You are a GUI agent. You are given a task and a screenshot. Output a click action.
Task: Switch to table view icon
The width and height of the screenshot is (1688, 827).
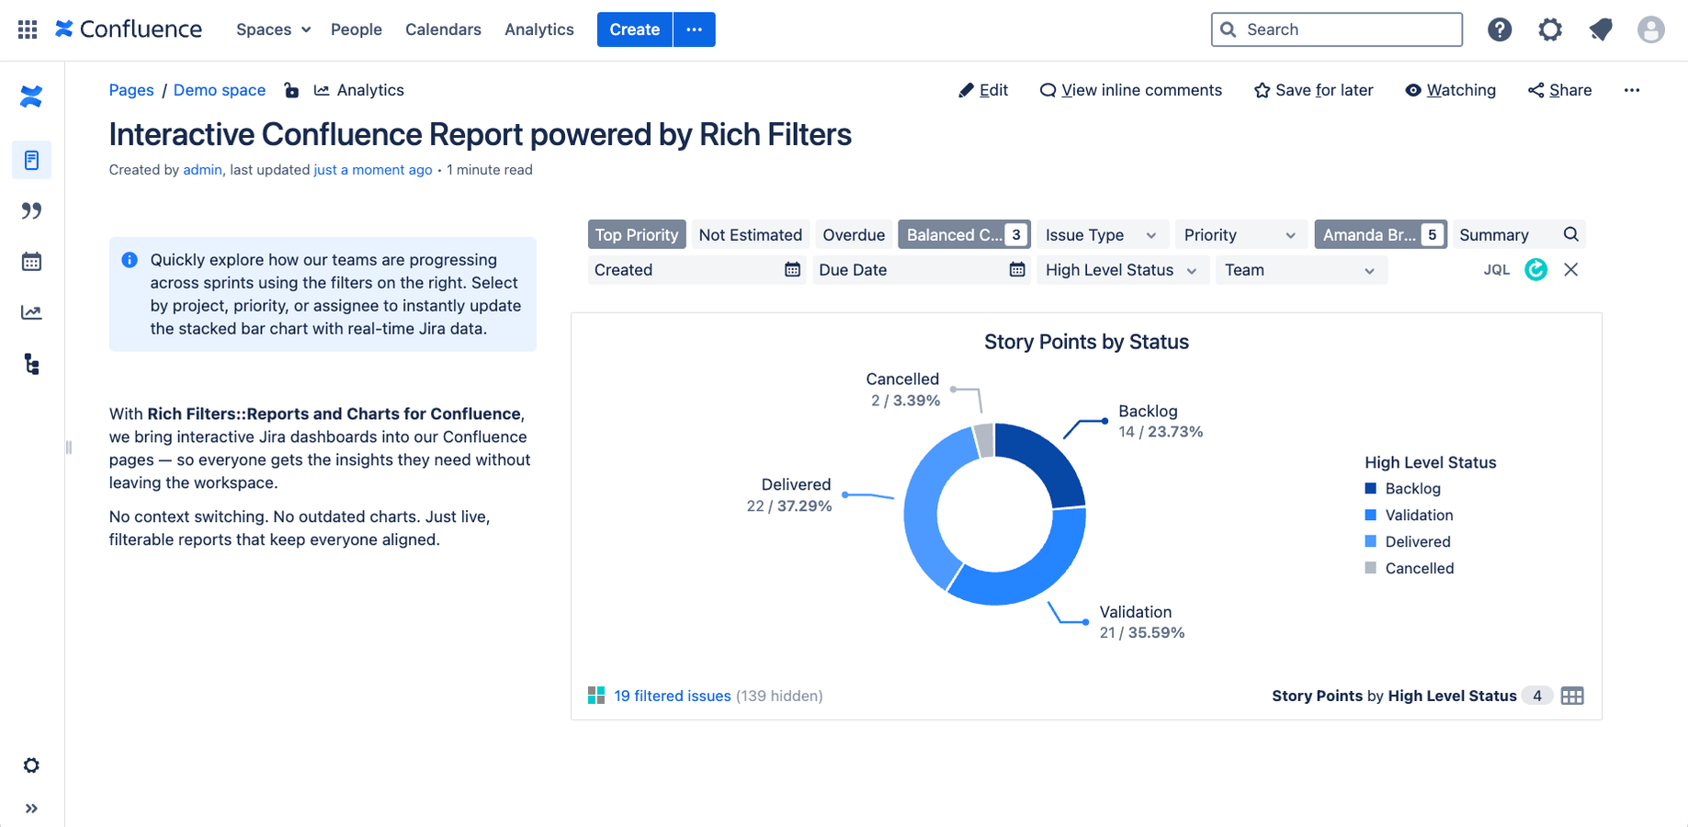[x=1572, y=696]
